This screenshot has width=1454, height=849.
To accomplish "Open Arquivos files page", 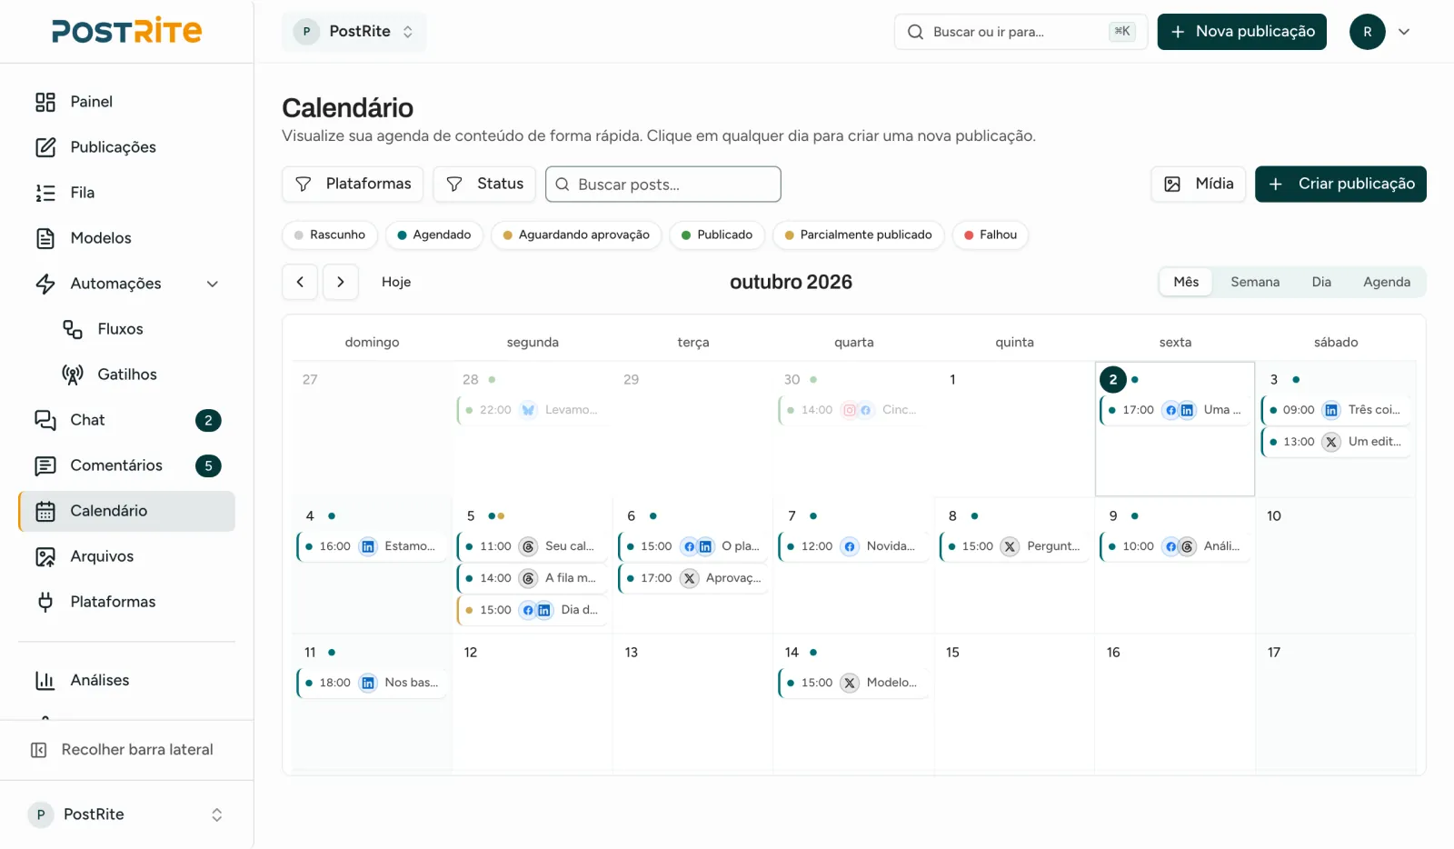I will pyautogui.click(x=126, y=556).
